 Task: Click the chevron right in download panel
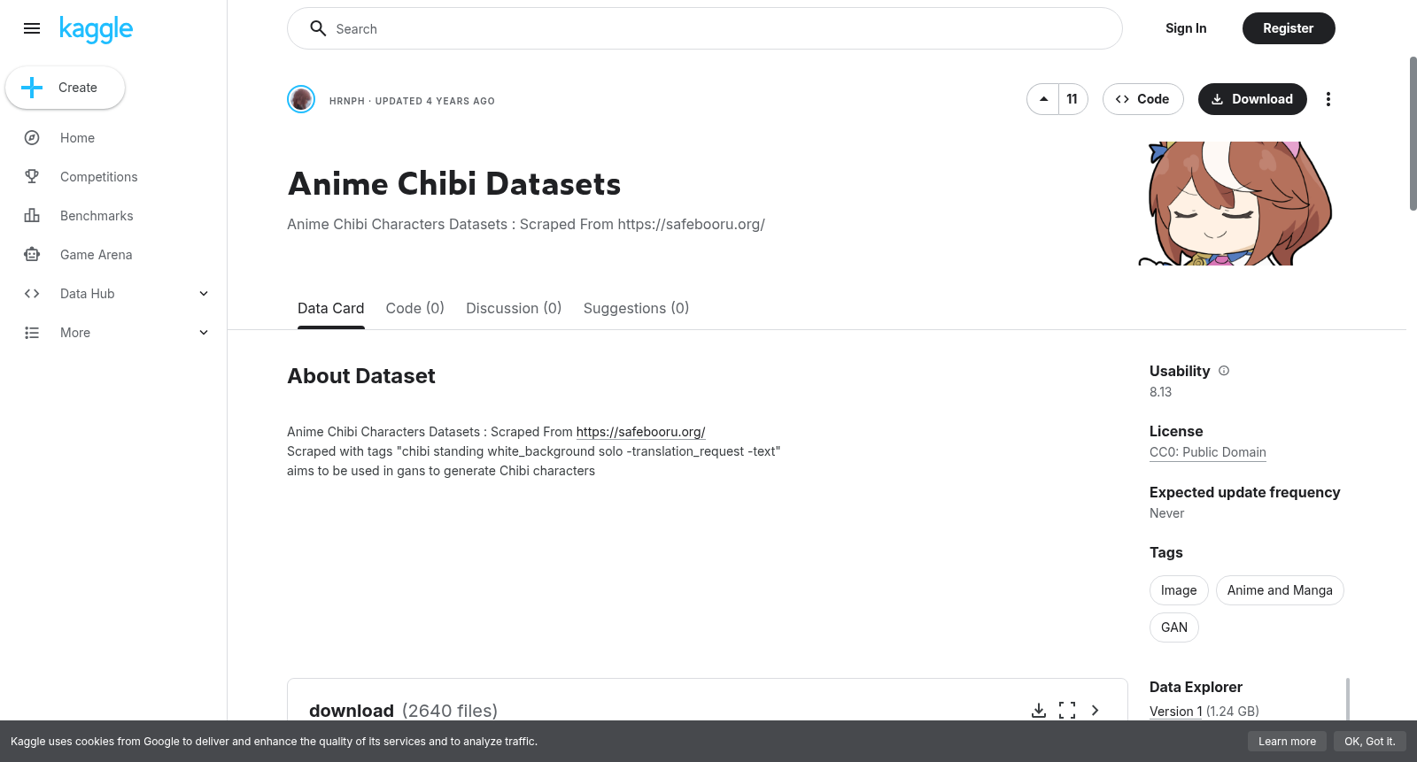pos(1096,711)
